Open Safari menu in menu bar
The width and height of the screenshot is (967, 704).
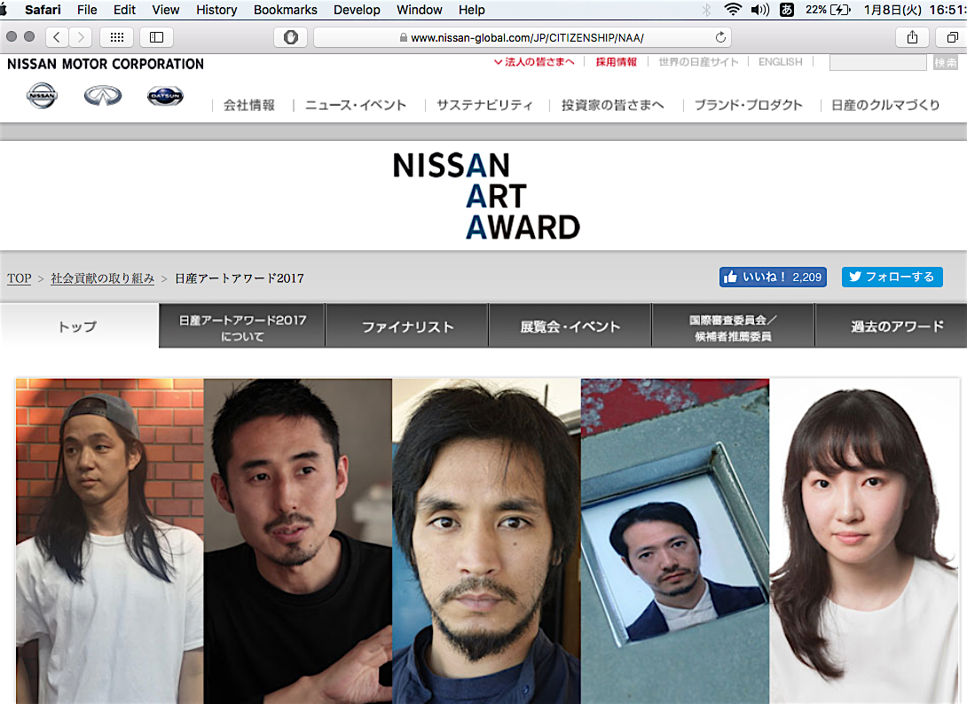(43, 9)
